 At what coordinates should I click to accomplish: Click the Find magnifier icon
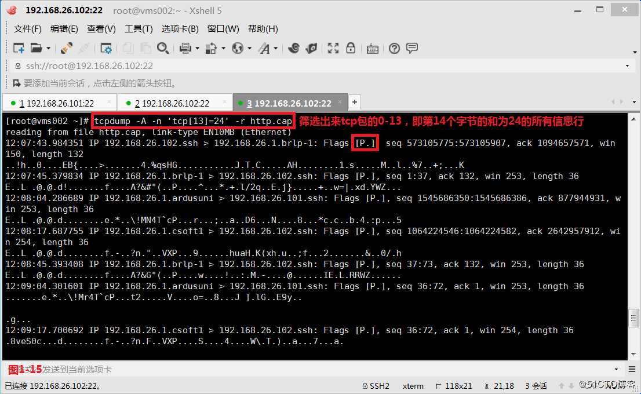click(x=163, y=48)
